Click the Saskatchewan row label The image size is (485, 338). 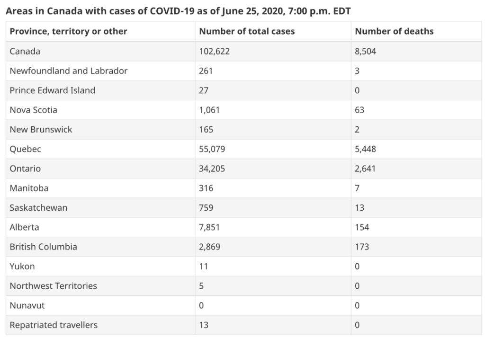[x=38, y=207]
